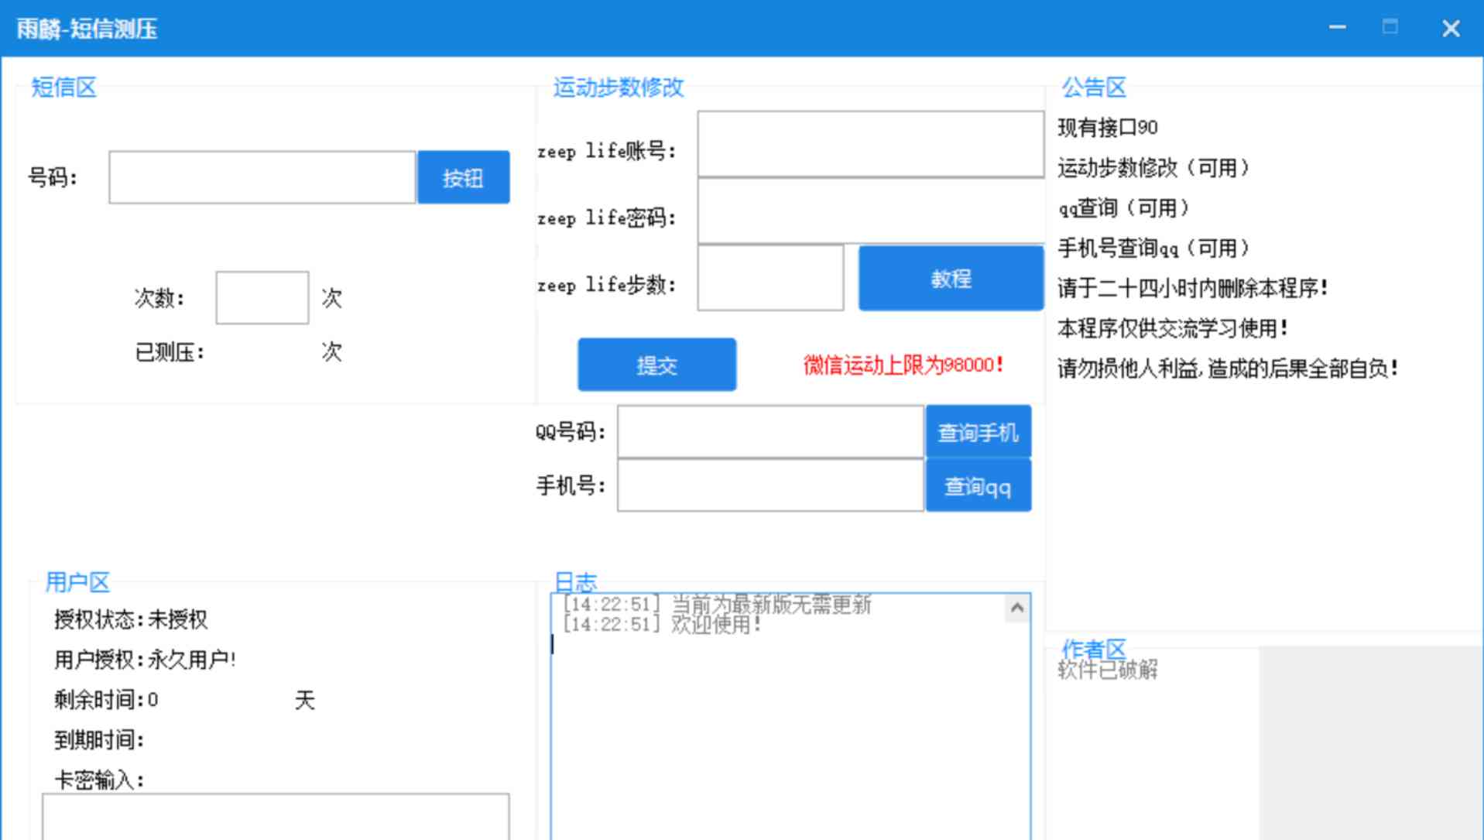
Task: Click the 公告区 group title
Action: (x=1094, y=87)
